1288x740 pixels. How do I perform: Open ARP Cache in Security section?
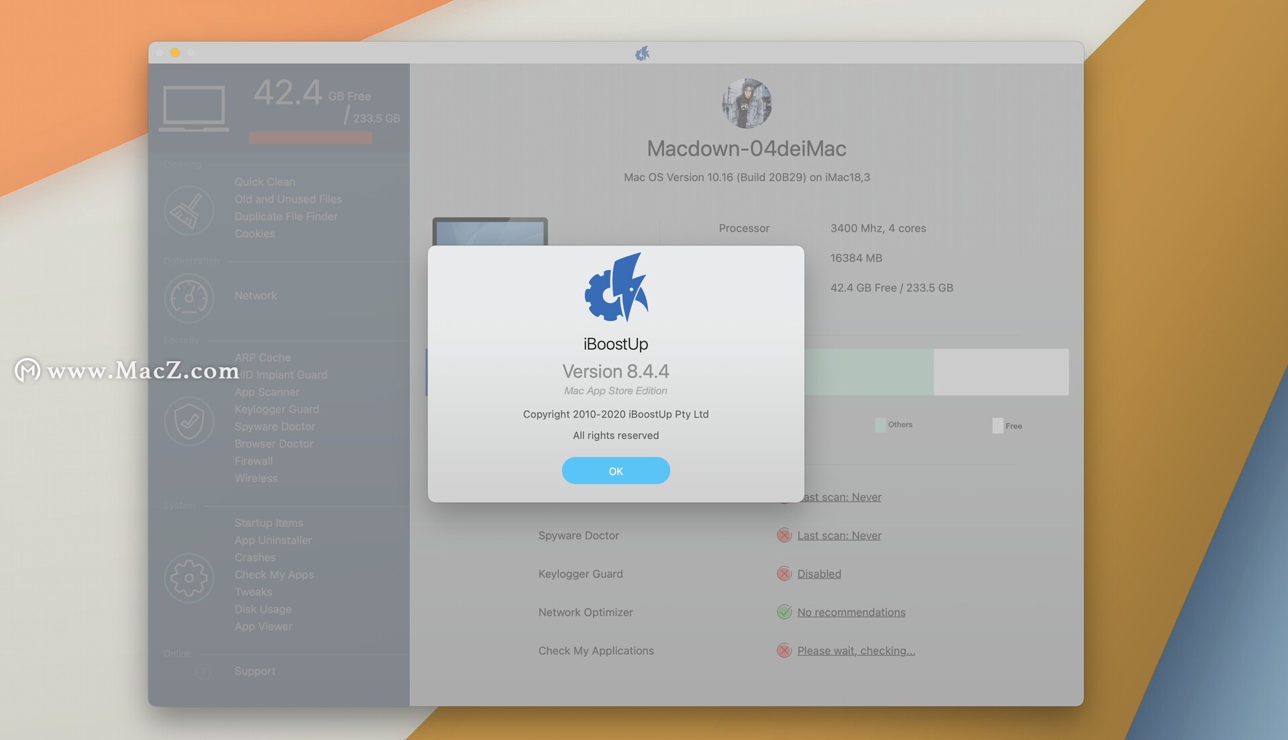click(262, 358)
